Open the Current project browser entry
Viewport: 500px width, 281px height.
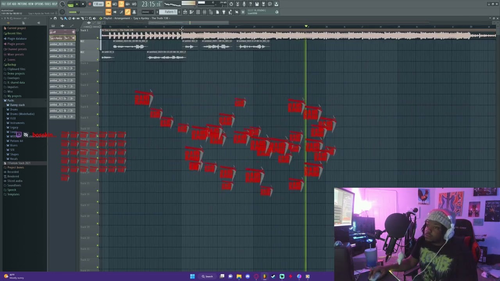pyautogui.click(x=16, y=28)
